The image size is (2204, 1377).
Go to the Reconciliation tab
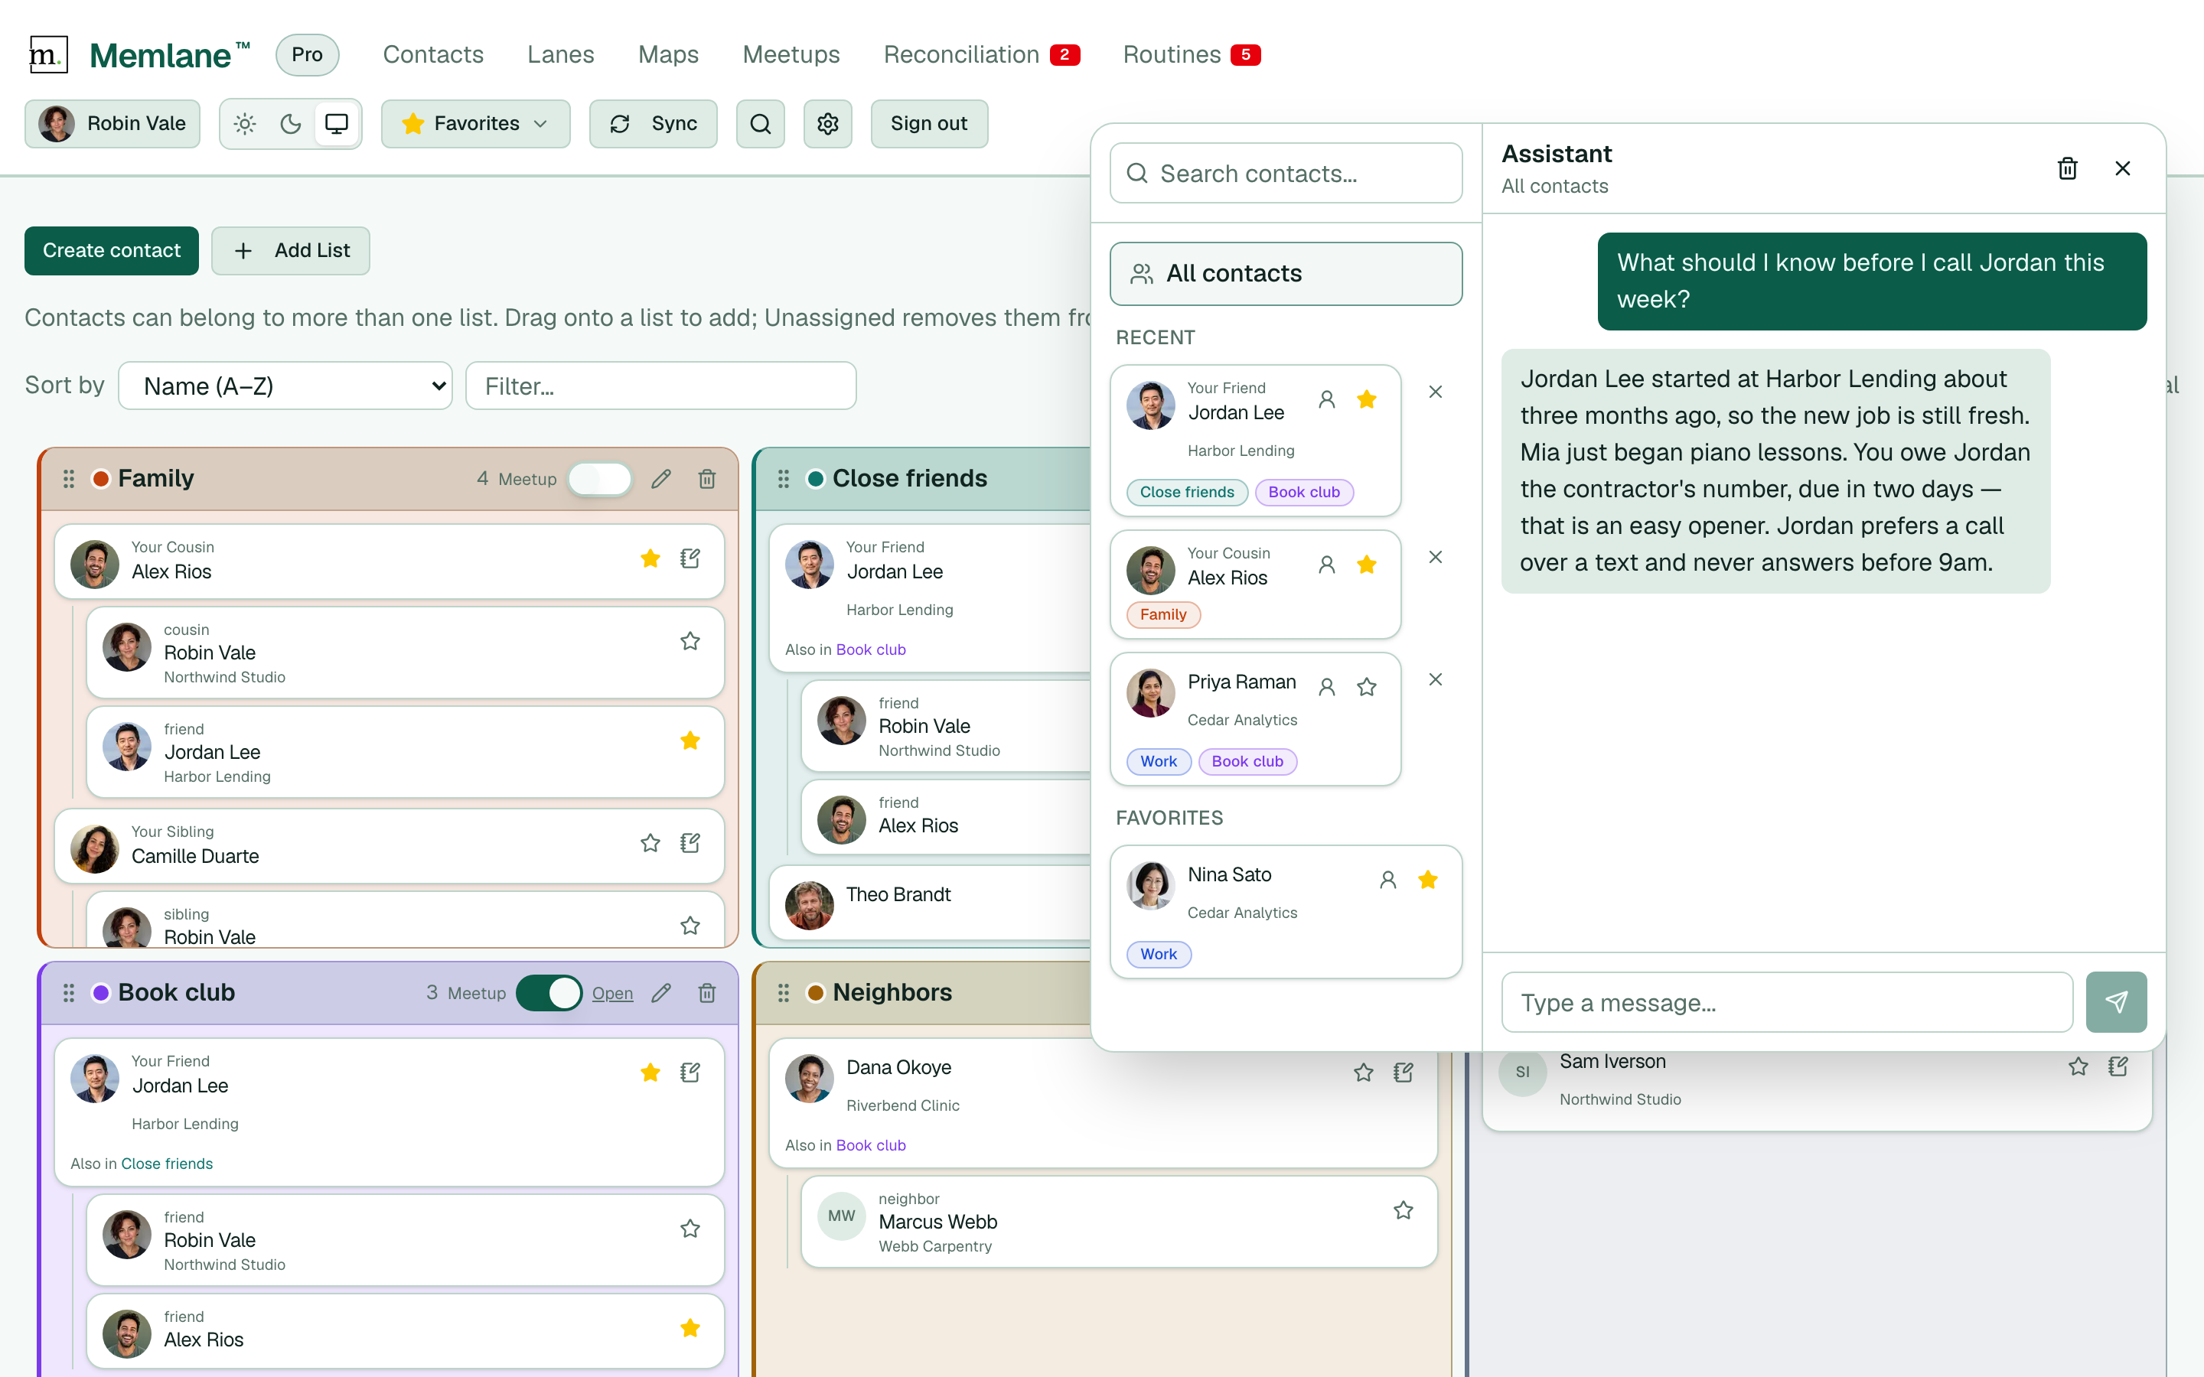(x=981, y=54)
